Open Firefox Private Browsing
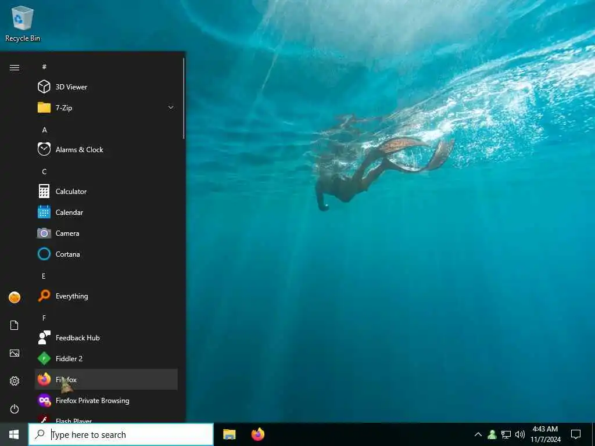This screenshot has width=595, height=446. point(106,401)
